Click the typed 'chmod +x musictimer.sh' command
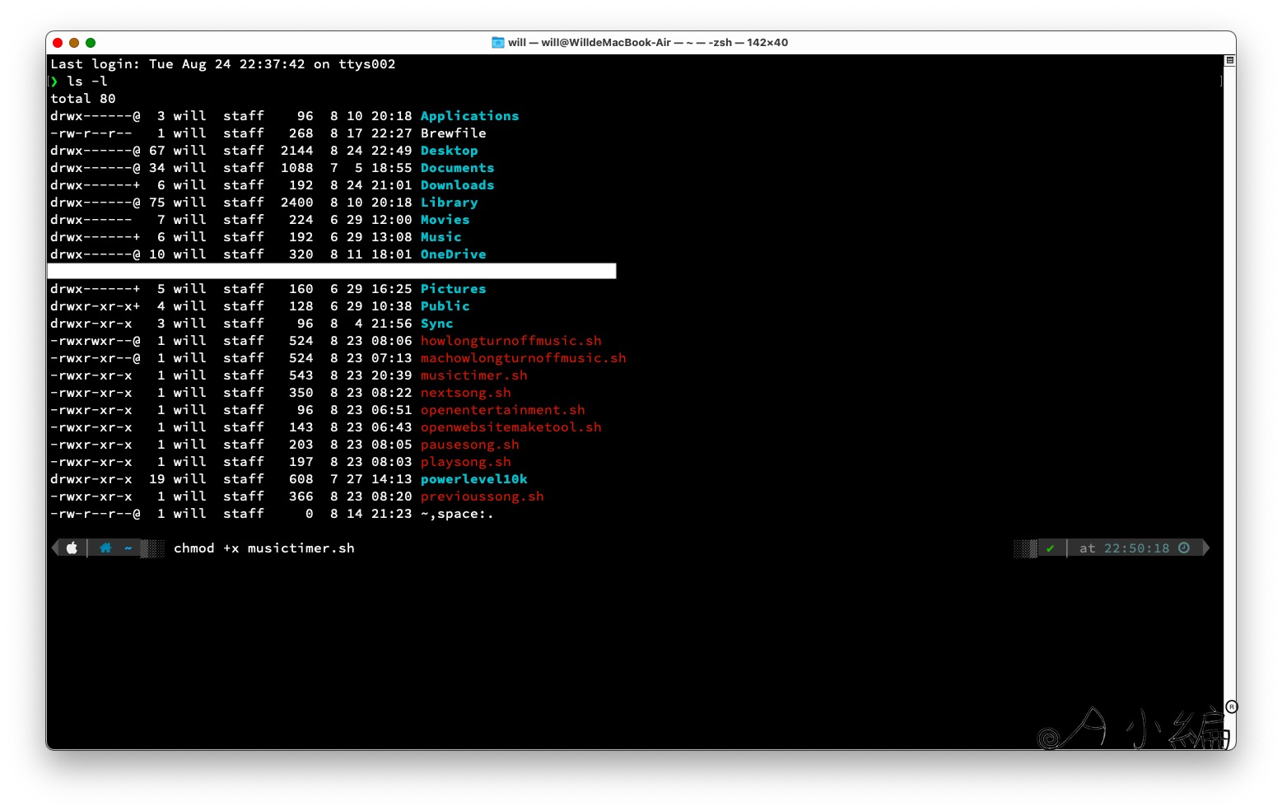This screenshot has height=811, width=1282. (x=263, y=548)
